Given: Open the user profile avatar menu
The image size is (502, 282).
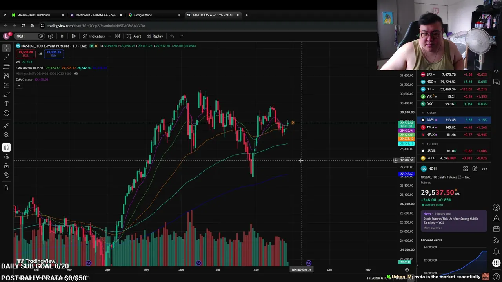Looking at the screenshot, I should coord(6,36).
